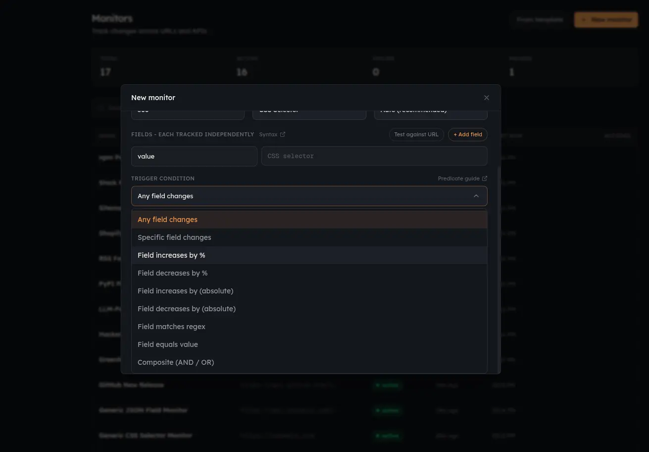Open the Predicate guide external link icon
This screenshot has height=452, width=649.
pos(485,178)
